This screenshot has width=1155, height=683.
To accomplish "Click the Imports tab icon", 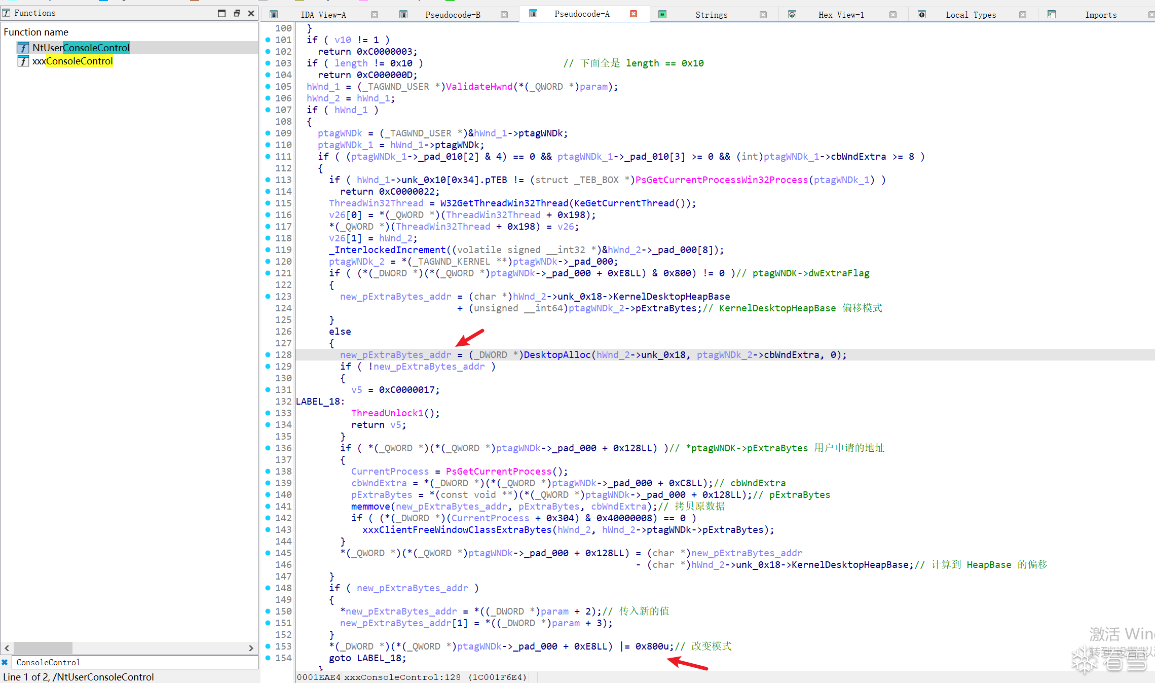I will [1052, 15].
